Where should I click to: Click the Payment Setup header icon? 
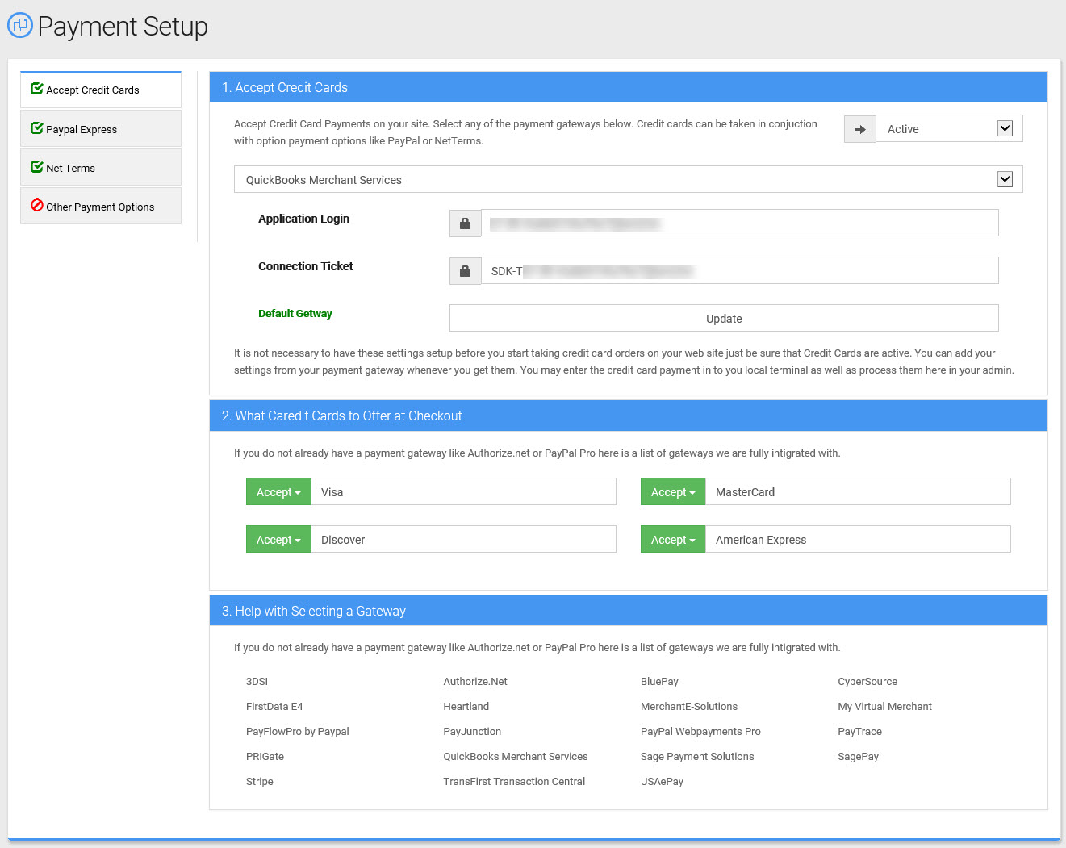[20, 25]
